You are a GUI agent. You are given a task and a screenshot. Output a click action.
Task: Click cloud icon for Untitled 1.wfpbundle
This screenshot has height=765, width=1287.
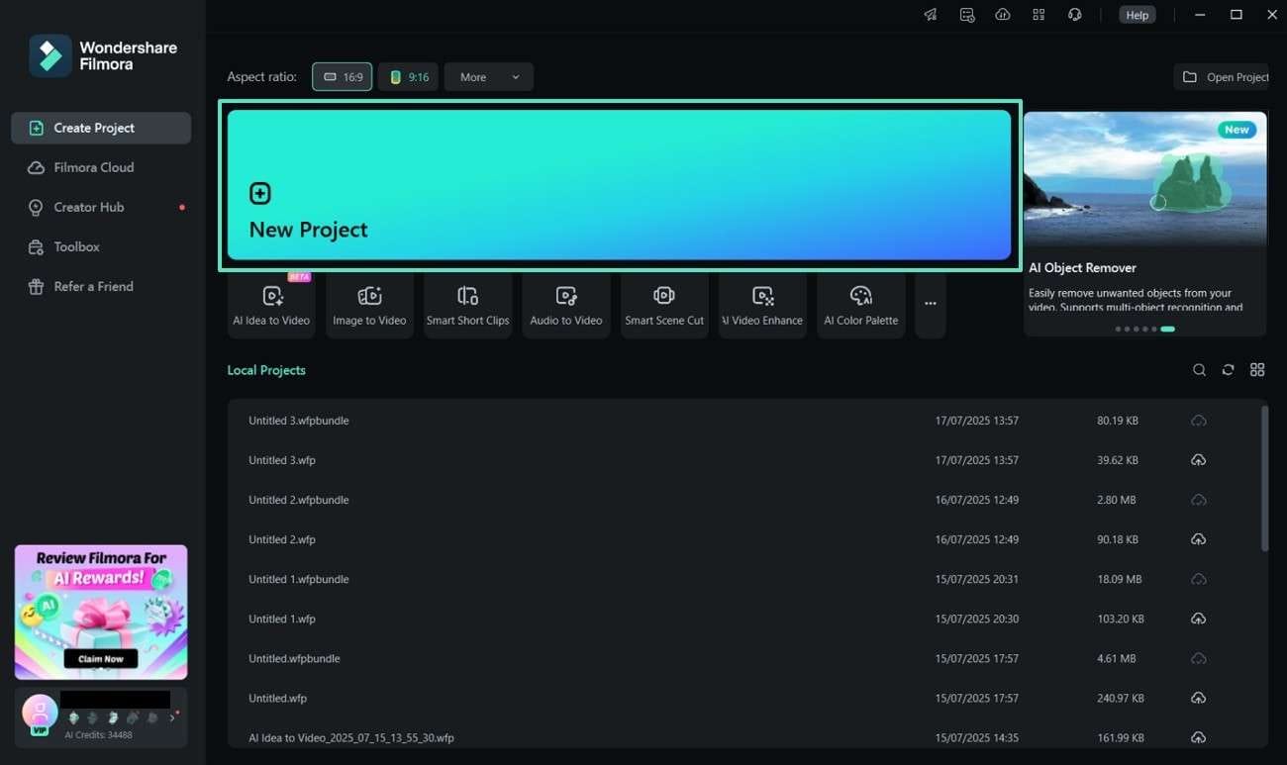(x=1198, y=579)
